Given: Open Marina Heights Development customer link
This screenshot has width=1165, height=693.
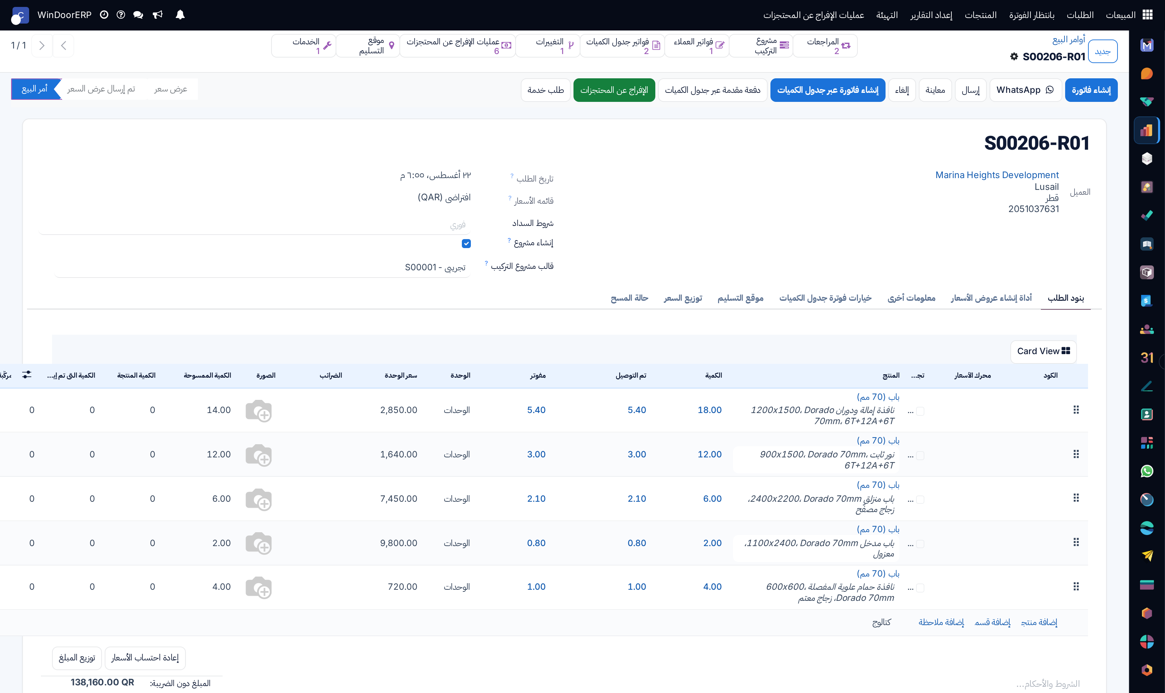Looking at the screenshot, I should point(997,175).
